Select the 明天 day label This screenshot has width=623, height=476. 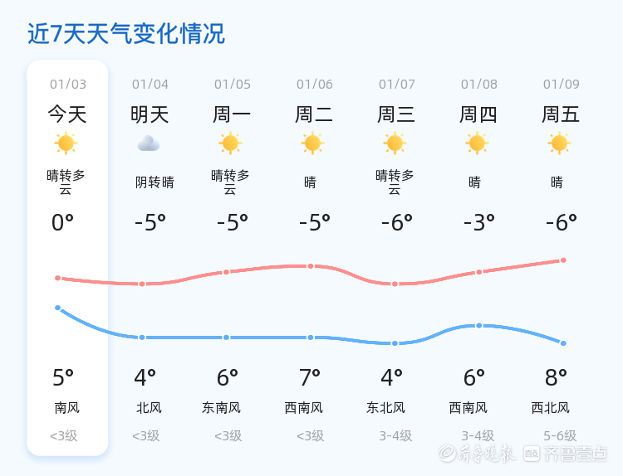(150, 114)
